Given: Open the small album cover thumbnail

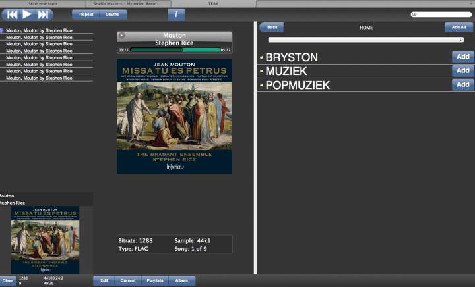Looking at the screenshot, I should pyautogui.click(x=45, y=240).
